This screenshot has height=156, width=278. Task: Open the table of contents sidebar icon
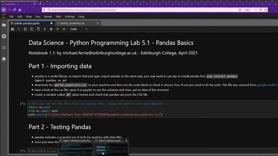[4, 48]
